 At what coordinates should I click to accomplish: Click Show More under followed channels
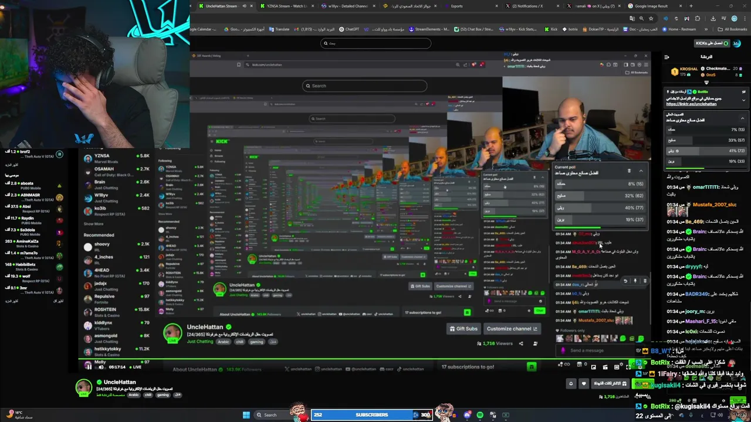93,224
